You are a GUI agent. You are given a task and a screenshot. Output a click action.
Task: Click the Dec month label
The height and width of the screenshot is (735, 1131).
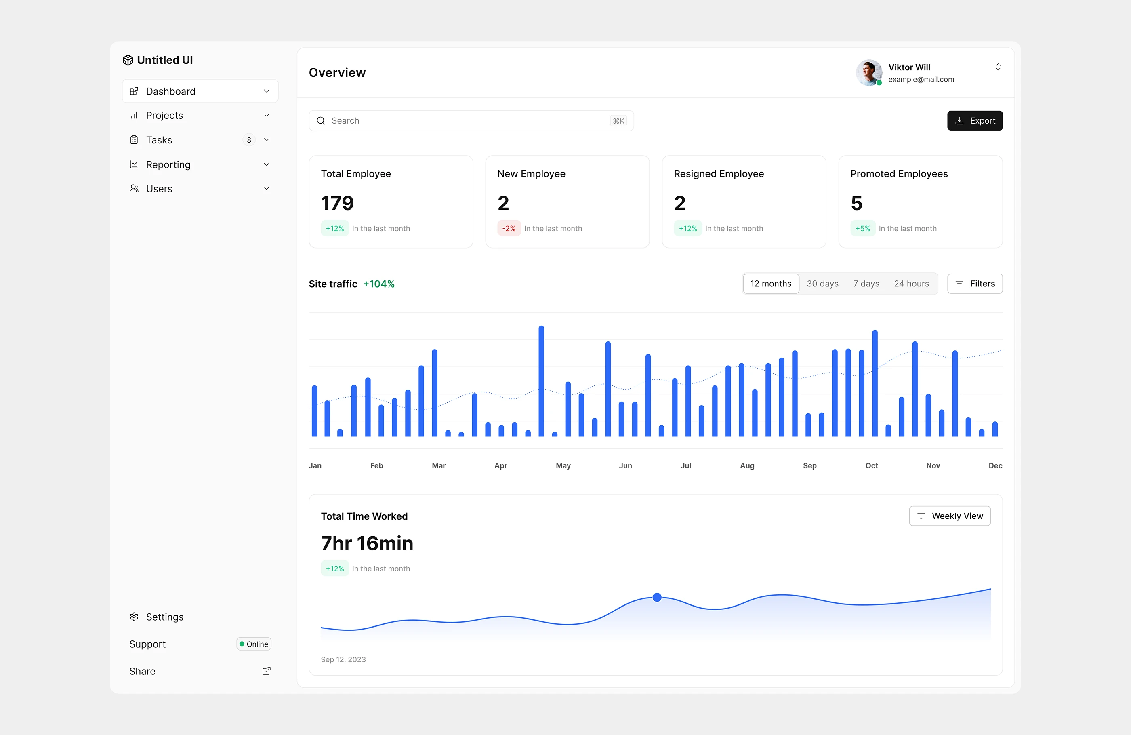point(996,466)
